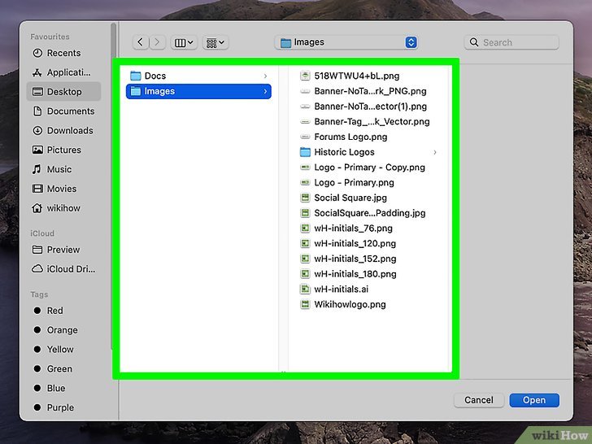Click the wH-initials_120.png file icon

pos(305,243)
